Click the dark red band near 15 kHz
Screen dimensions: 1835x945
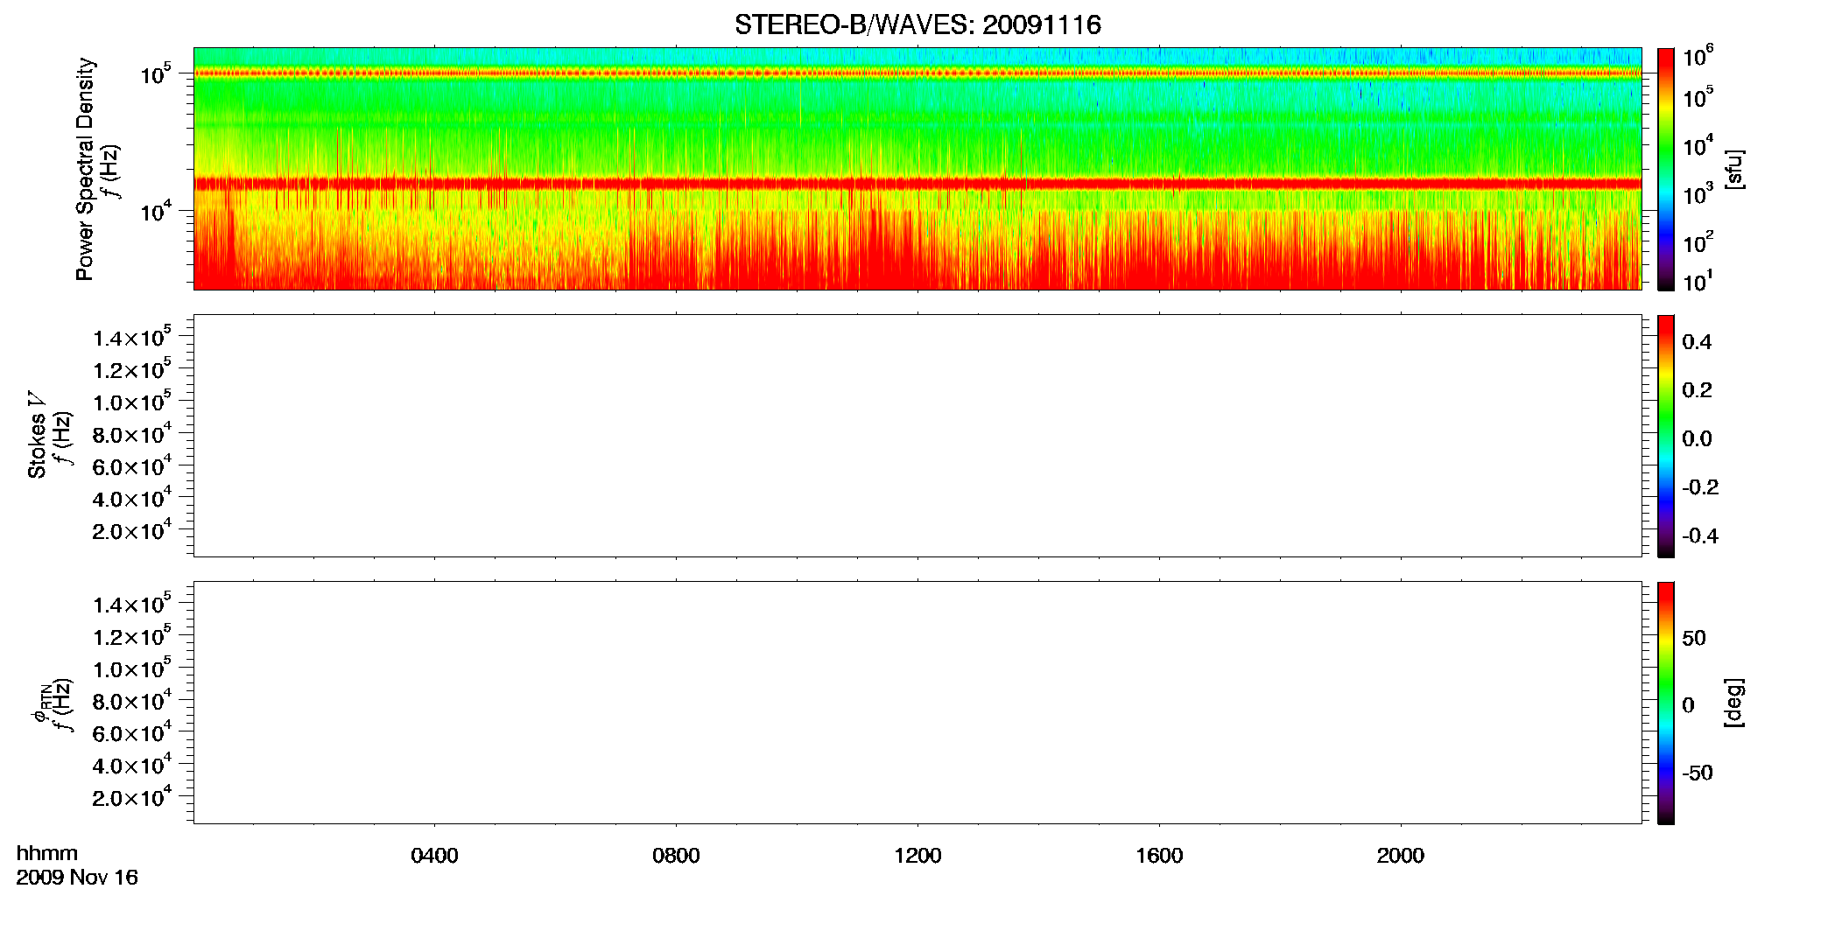point(917,184)
